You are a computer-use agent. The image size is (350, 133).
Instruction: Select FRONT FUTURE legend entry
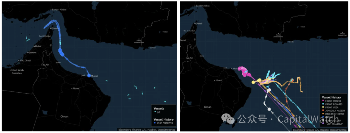click(x=333, y=101)
